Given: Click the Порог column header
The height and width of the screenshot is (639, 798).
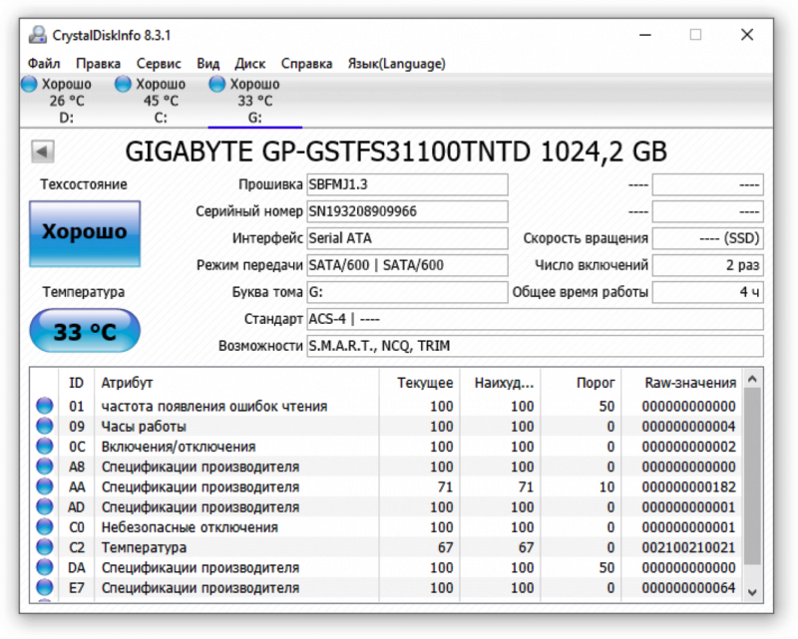Looking at the screenshot, I should [581, 383].
